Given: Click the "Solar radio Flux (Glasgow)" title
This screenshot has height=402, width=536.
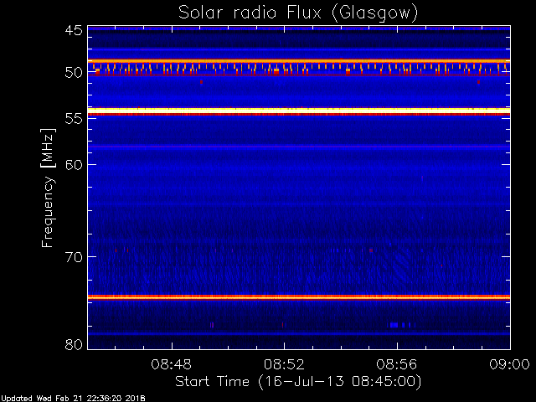Looking at the screenshot, I should [298, 13].
